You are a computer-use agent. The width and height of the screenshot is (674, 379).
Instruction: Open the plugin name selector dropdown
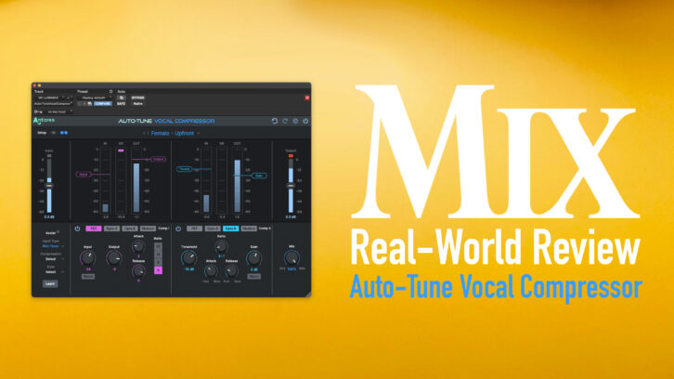tap(53, 104)
